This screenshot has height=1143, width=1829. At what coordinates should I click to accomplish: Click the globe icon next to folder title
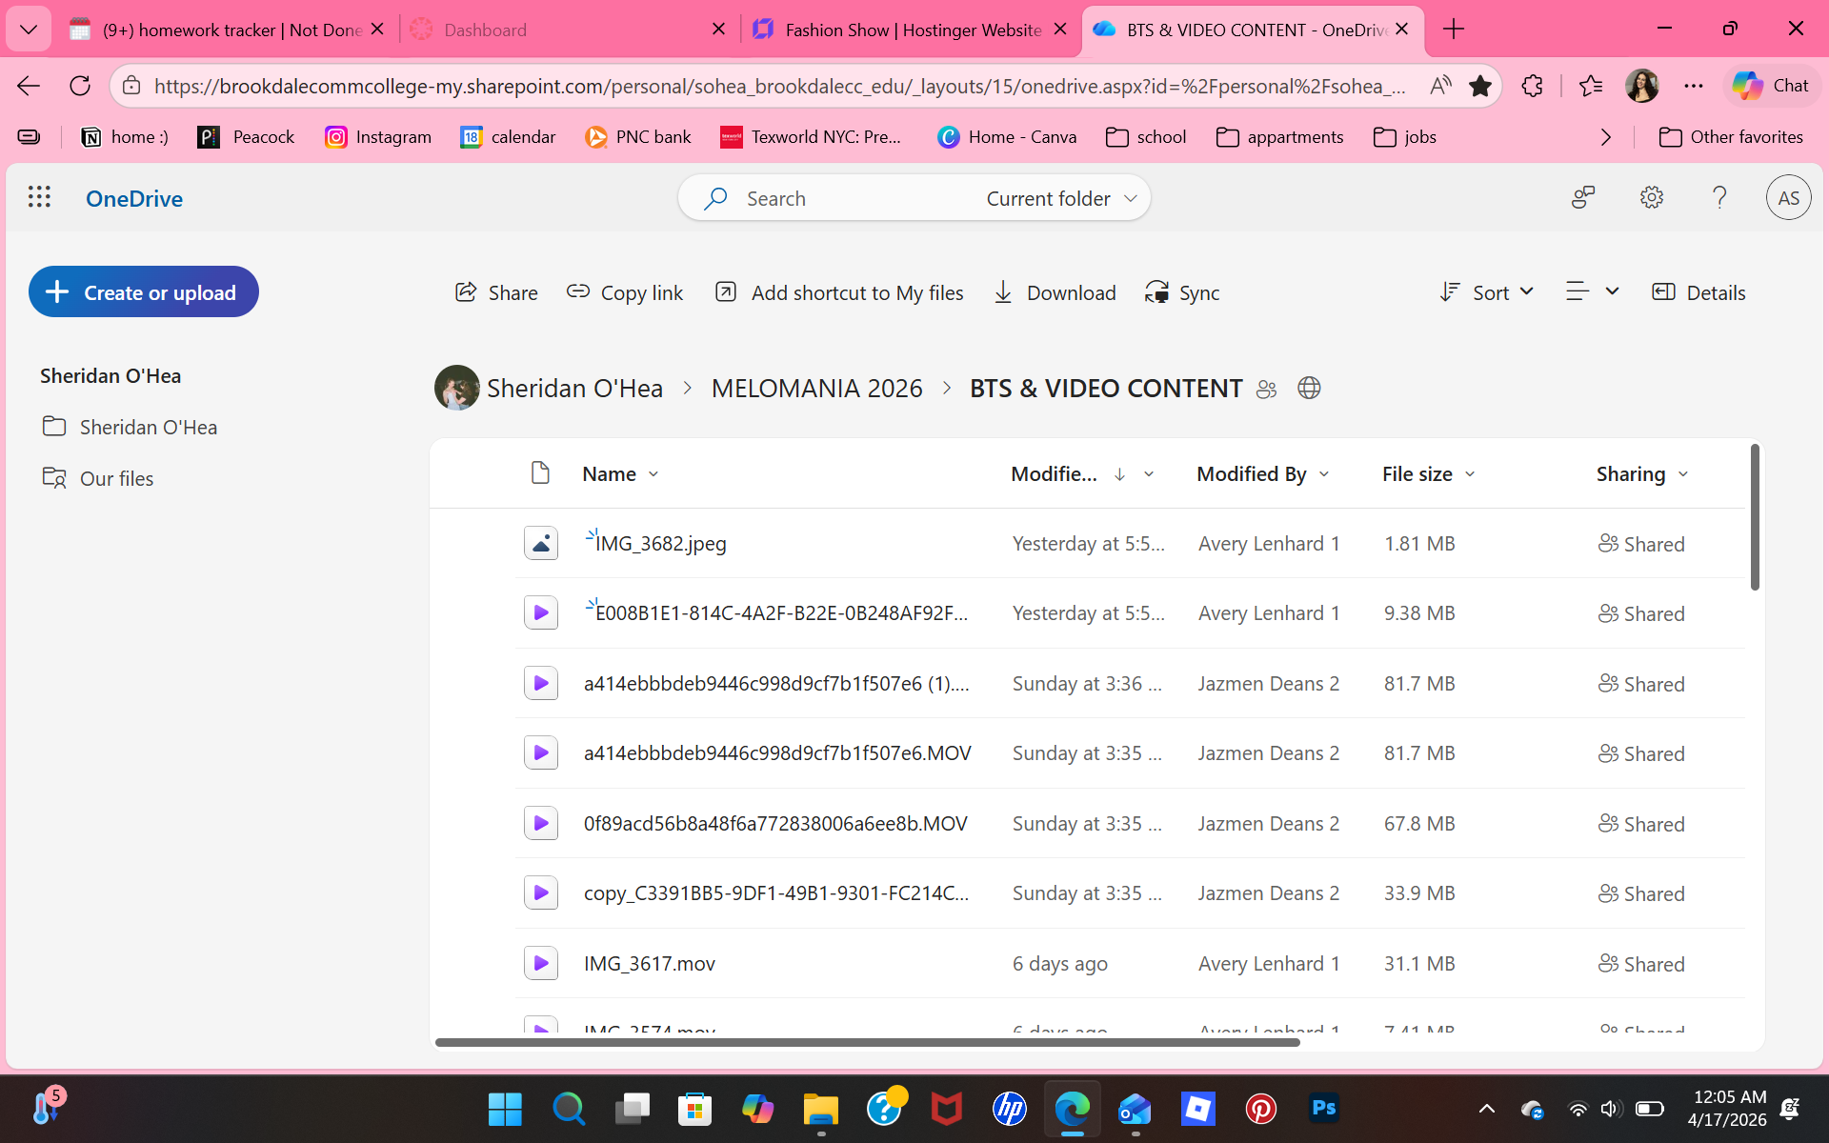(1309, 389)
